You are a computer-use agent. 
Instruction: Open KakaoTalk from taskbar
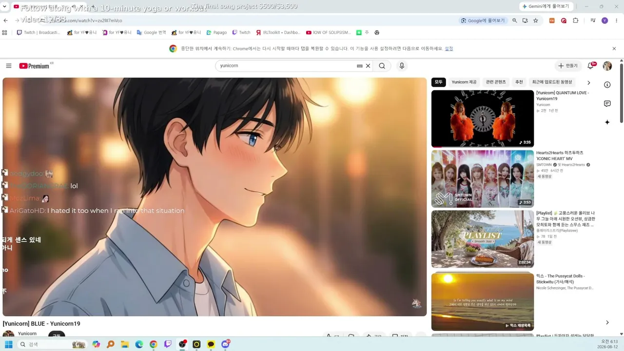[211, 344]
